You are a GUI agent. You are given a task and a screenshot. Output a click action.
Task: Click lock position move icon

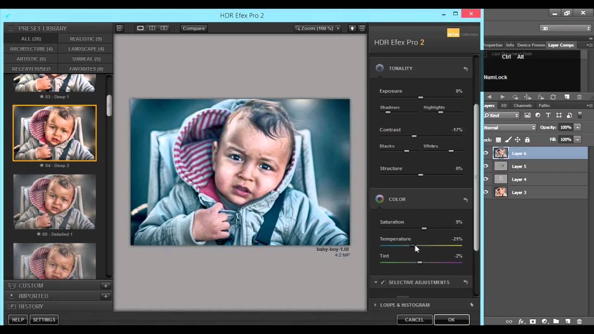(x=517, y=139)
